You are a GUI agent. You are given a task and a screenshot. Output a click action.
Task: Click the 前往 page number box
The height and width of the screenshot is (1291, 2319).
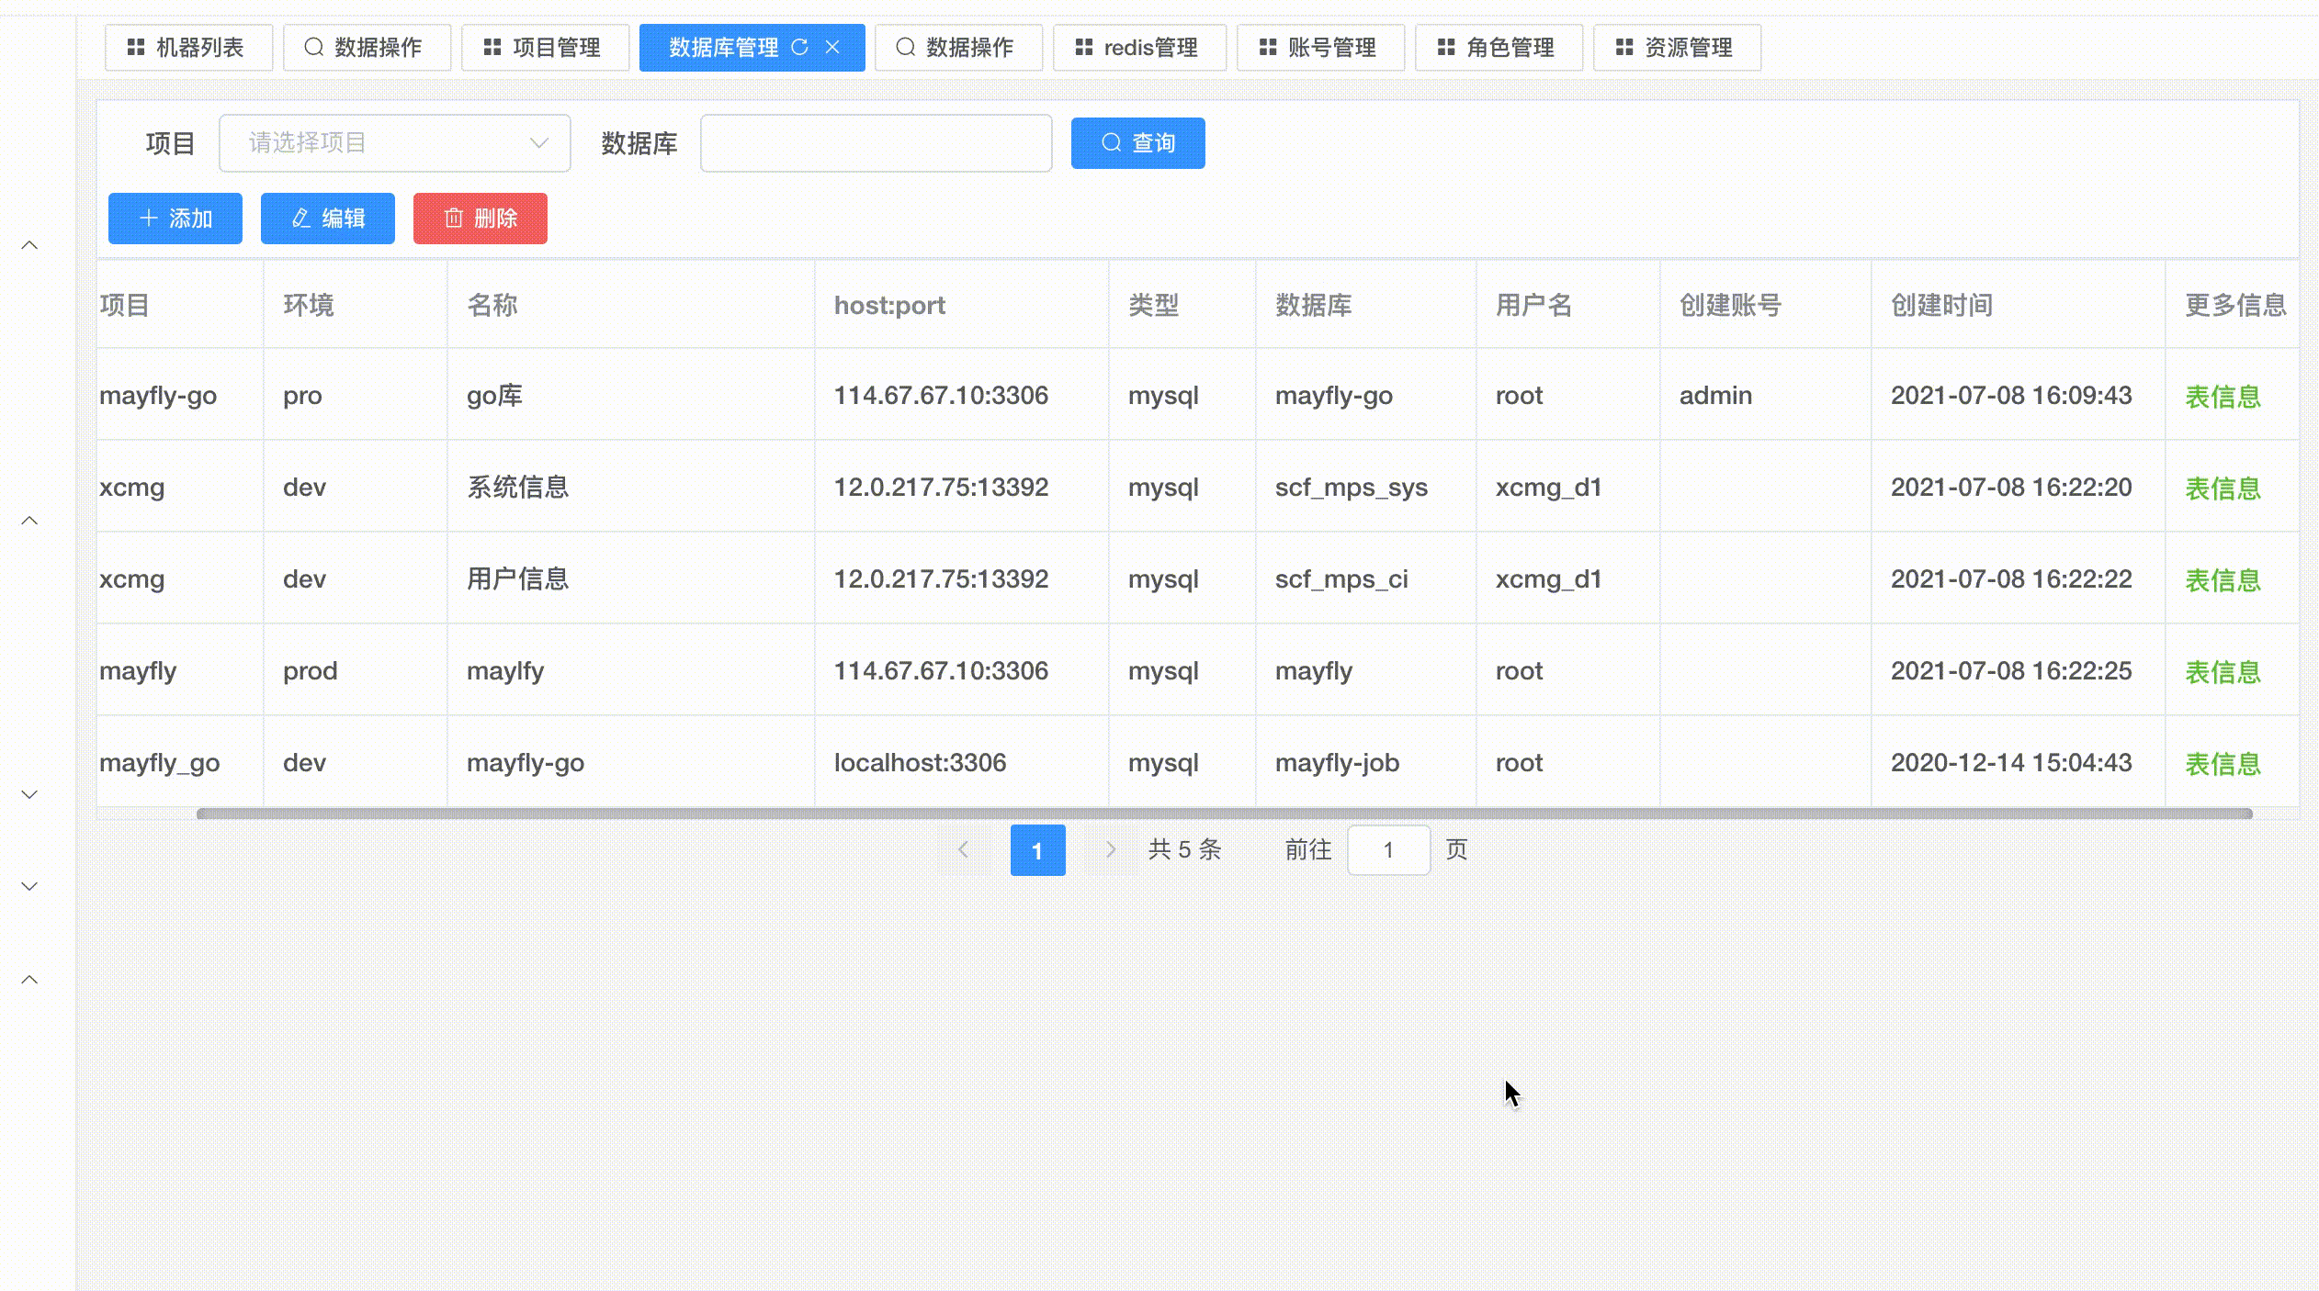coord(1388,849)
